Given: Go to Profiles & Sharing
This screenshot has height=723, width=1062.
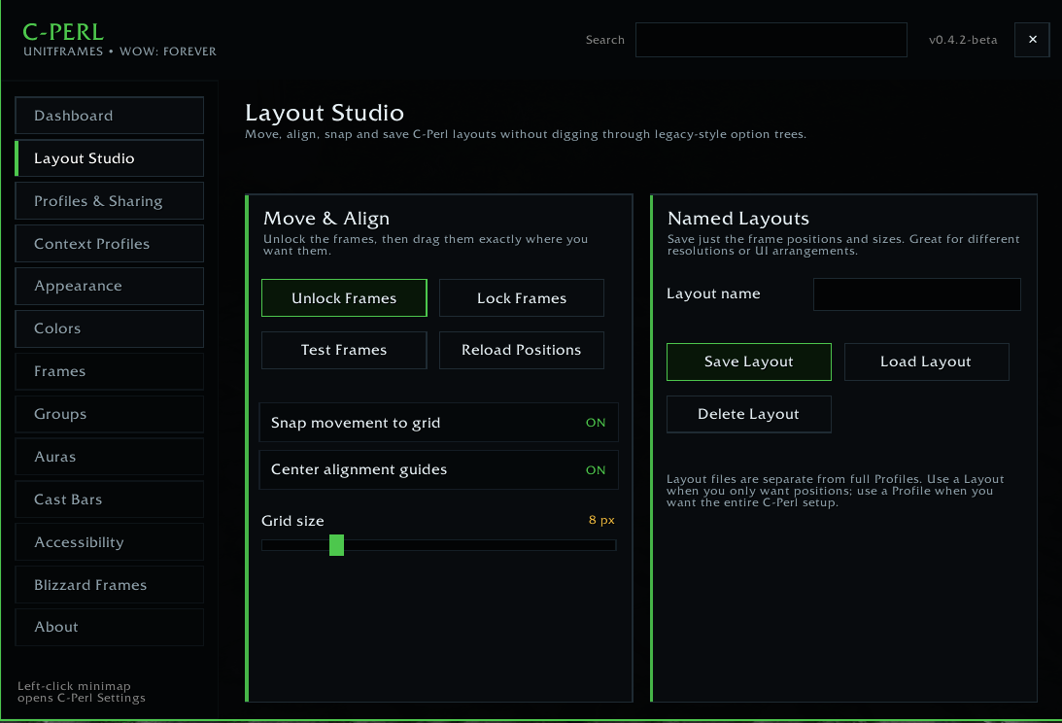Looking at the screenshot, I should tap(109, 200).
